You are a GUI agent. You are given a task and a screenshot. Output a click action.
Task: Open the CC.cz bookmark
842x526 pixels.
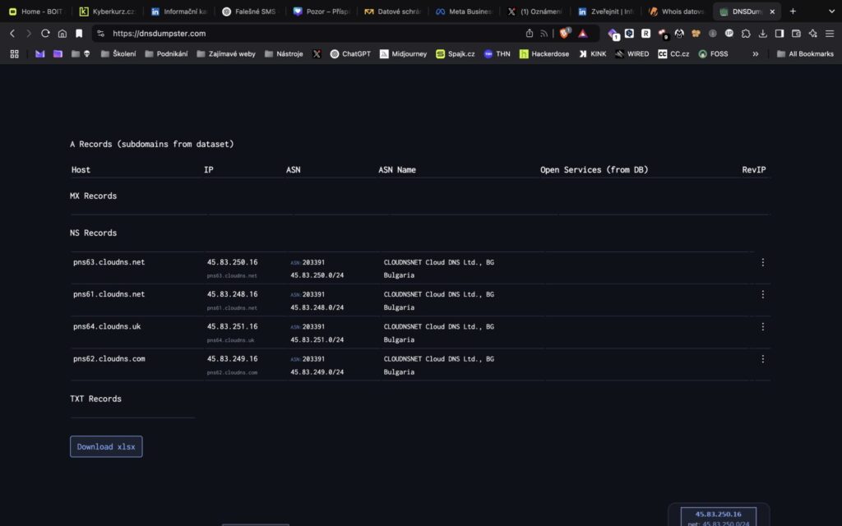click(673, 53)
